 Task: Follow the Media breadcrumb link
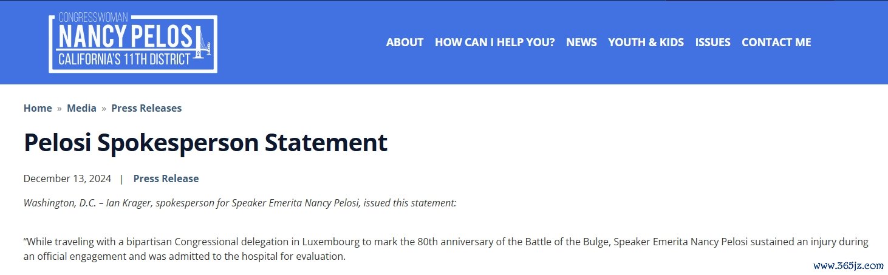(x=81, y=108)
